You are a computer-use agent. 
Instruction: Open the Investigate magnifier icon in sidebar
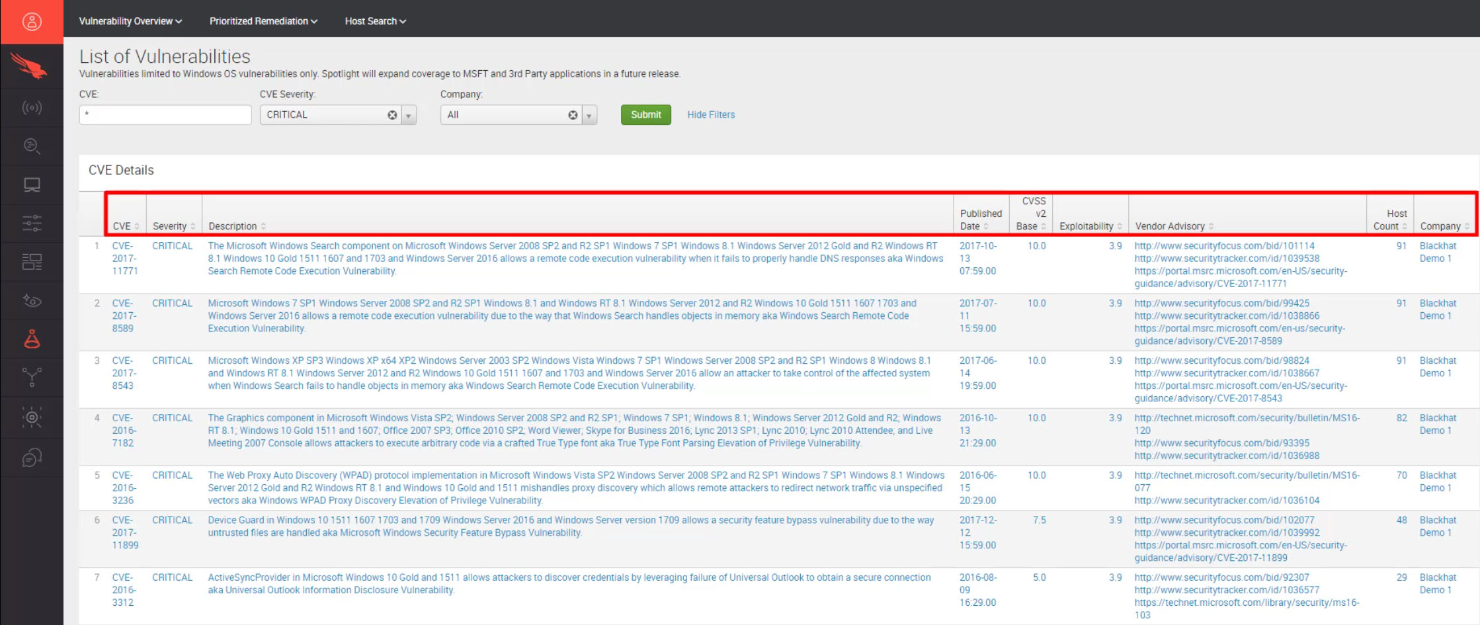point(32,146)
